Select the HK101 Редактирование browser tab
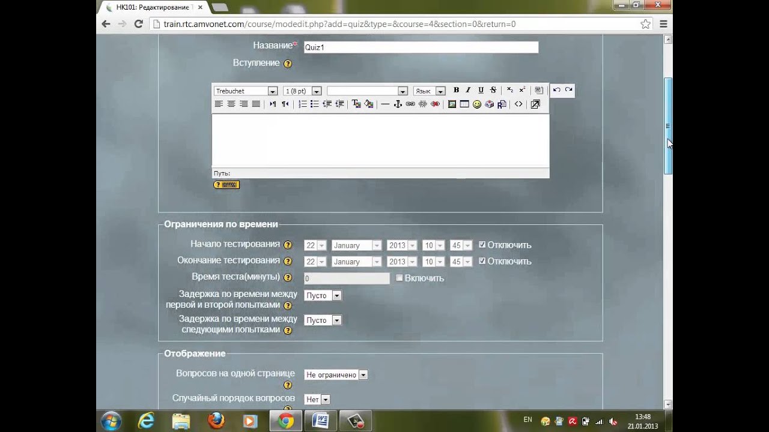 point(155,7)
